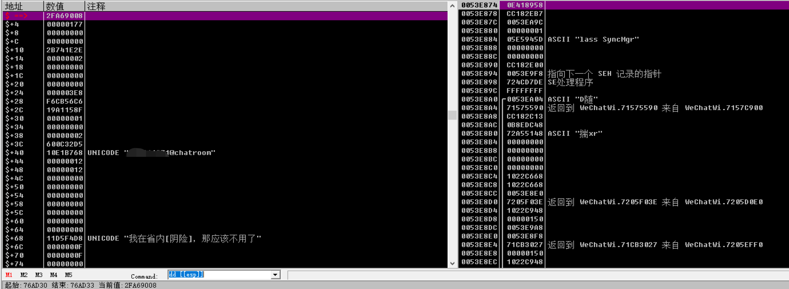
Task: Select the highlighted $ ==> row
Action: pos(225,16)
